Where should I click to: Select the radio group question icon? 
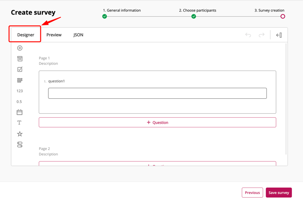(x=20, y=48)
